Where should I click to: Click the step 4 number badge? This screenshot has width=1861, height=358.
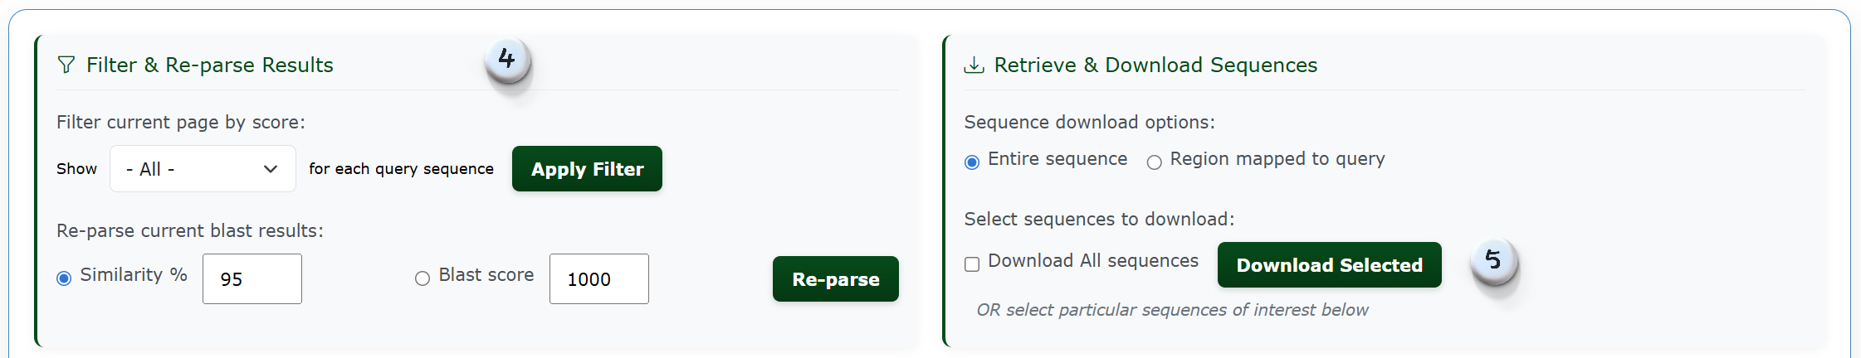507,60
